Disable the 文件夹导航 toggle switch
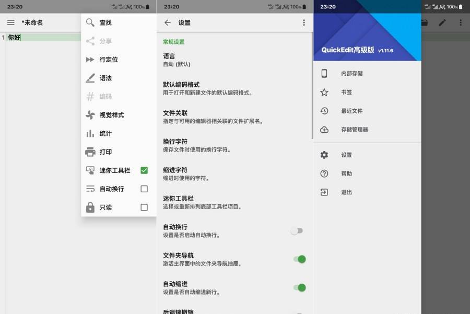Image resolution: width=470 pixels, height=314 pixels. tap(299, 259)
